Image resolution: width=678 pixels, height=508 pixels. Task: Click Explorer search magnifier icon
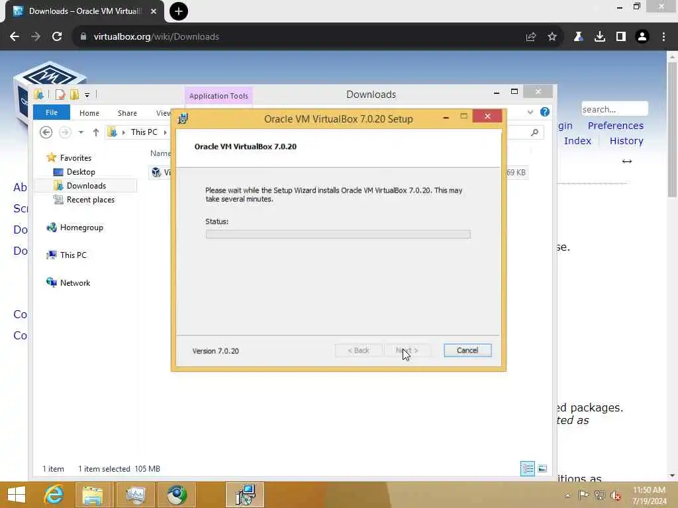point(535,132)
